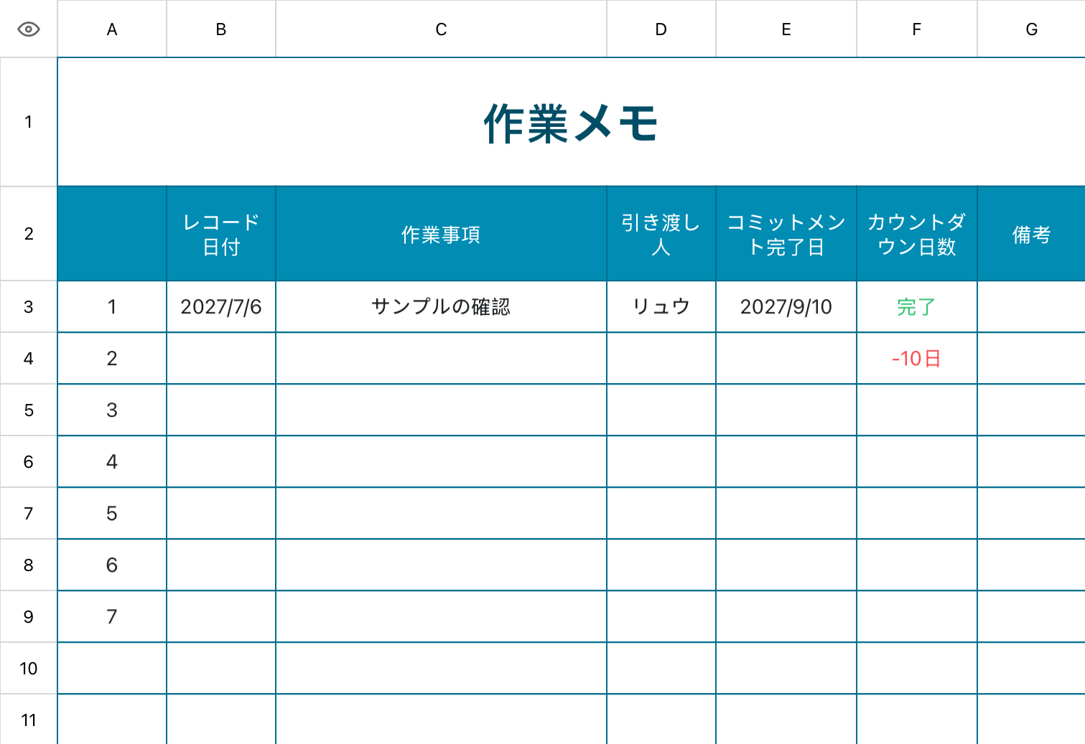This screenshot has width=1085, height=744.
Task: Select the 2027/9/10 cell
Action: click(786, 307)
